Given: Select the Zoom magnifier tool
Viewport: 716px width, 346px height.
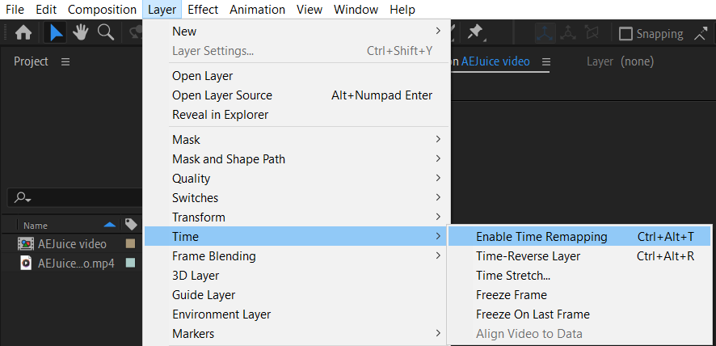Looking at the screenshot, I should pos(105,33).
